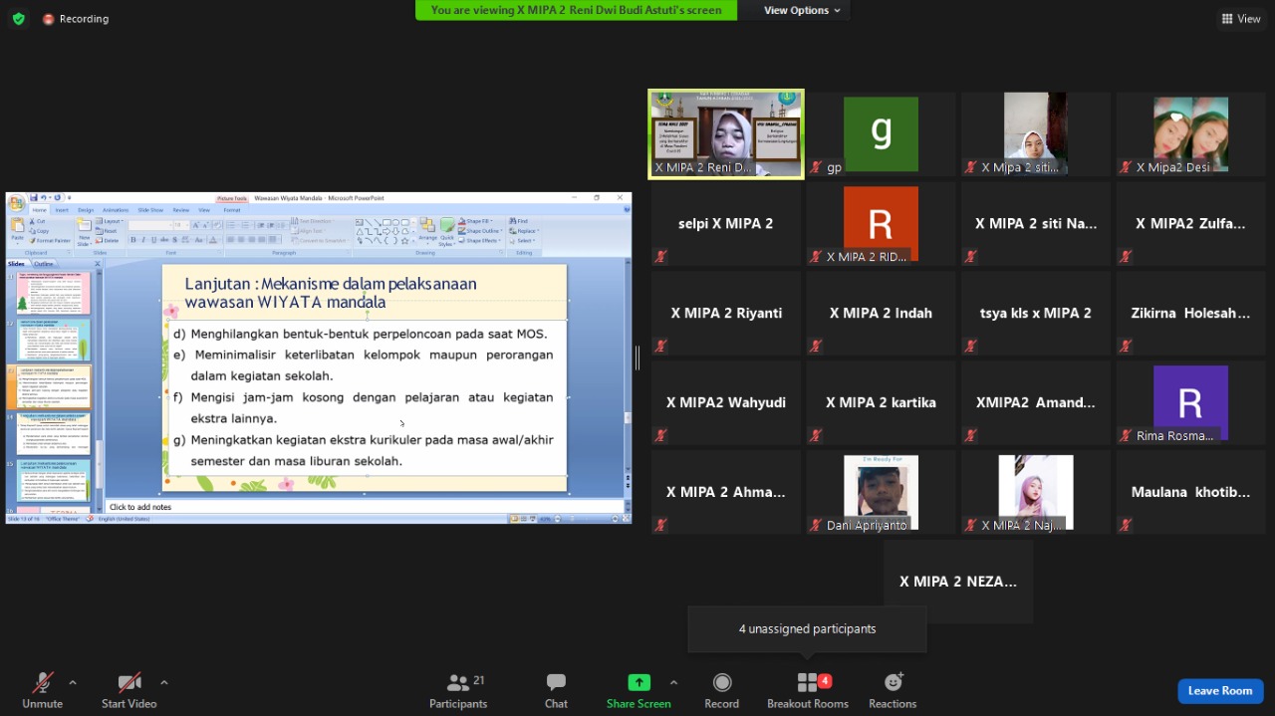Open the View layout switcher
1275x716 pixels.
click(1240, 19)
